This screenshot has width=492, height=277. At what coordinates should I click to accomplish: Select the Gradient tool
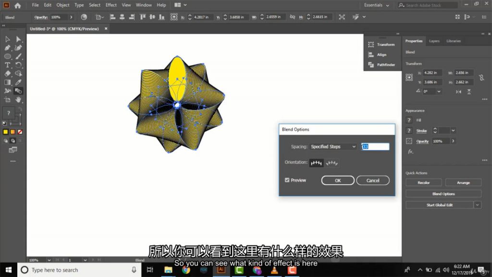point(8,82)
